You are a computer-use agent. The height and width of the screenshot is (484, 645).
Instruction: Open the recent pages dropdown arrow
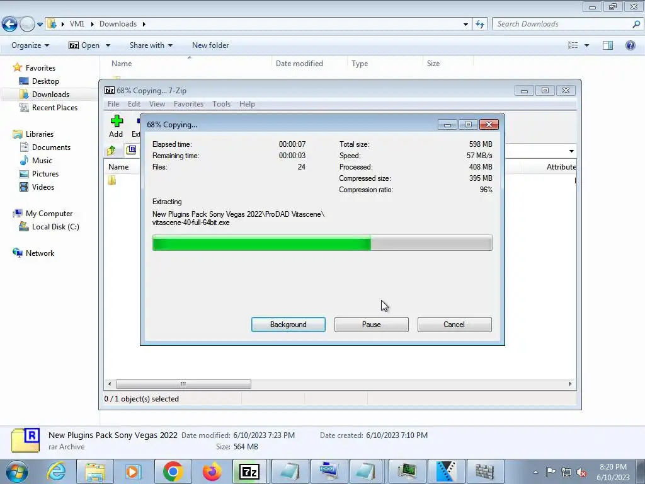point(40,25)
